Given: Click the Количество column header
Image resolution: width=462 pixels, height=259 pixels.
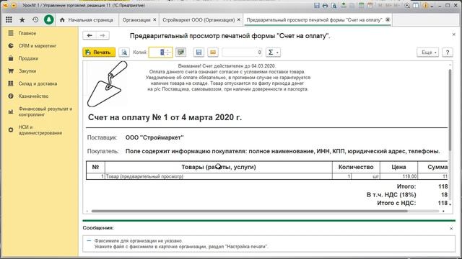Looking at the screenshot, I should tap(356, 167).
